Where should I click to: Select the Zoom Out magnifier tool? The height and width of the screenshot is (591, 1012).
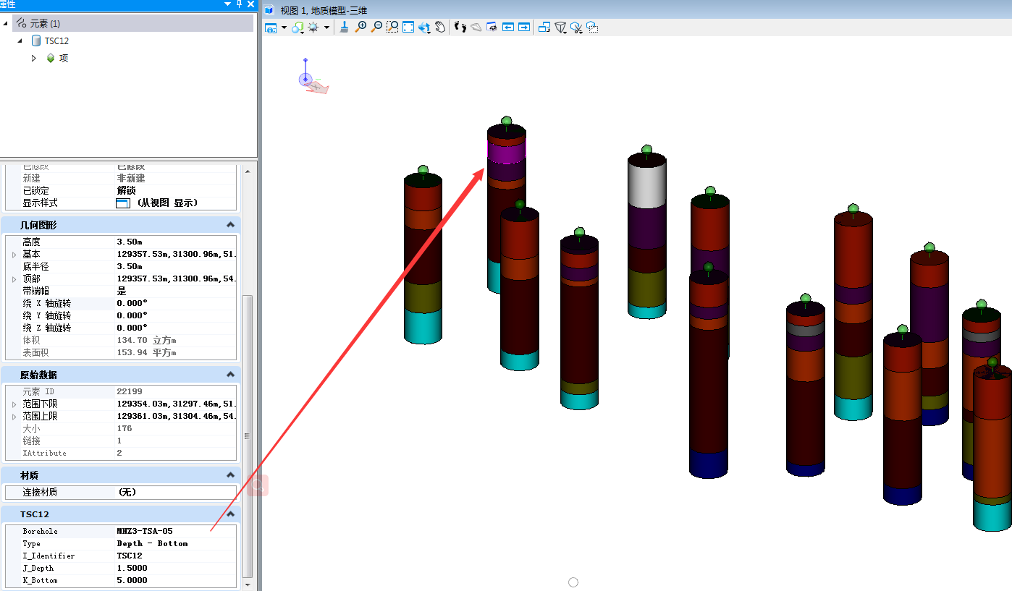coord(376,27)
